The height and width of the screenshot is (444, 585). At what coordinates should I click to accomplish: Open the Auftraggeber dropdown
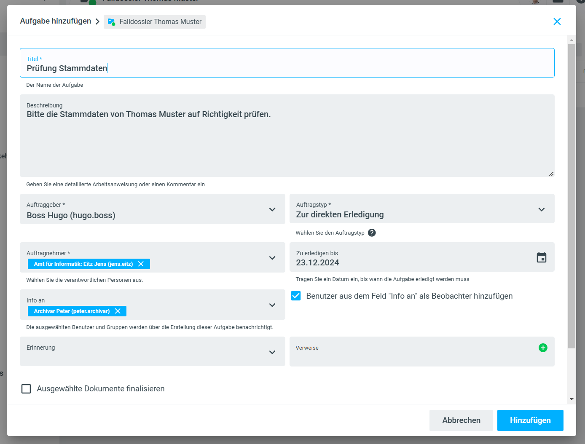[272, 209]
